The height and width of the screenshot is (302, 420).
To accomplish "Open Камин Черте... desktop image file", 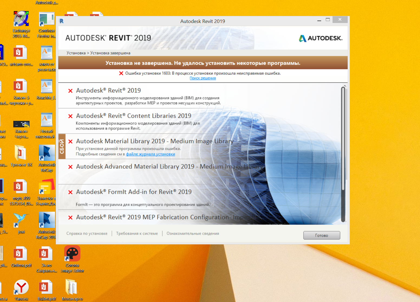I will pyautogui.click(x=21, y=129).
